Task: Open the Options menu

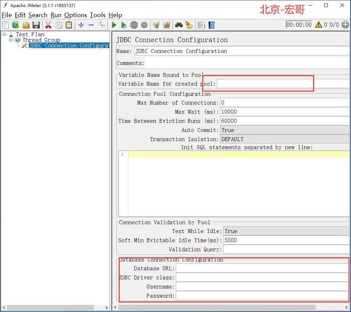Action: [x=75, y=15]
